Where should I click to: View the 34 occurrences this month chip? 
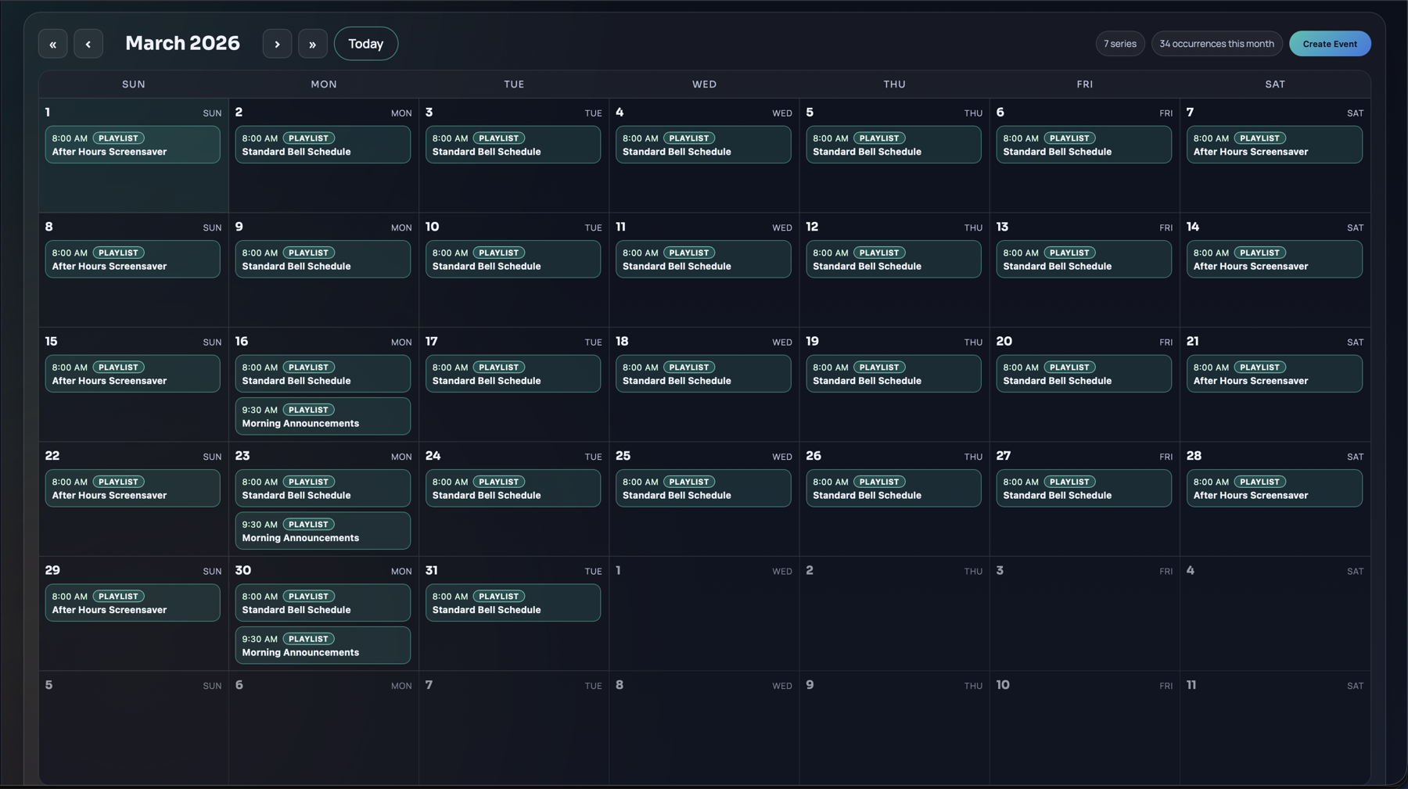(1216, 44)
